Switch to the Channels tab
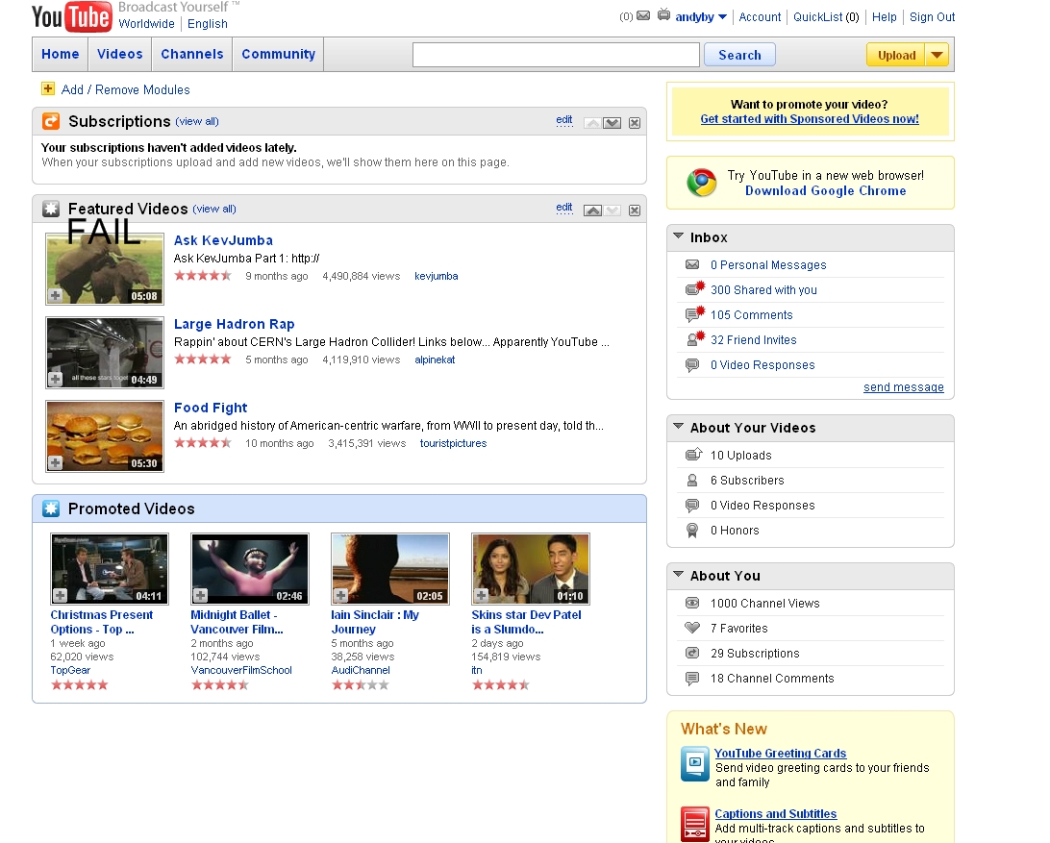This screenshot has height=843, width=1050. point(192,54)
